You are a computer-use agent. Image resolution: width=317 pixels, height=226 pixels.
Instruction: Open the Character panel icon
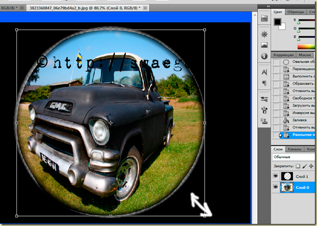point(263,71)
